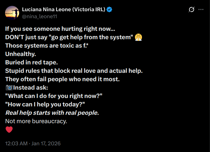Click the quote 'How can I help you today?'
Image resolution: width=210 pixels, height=152 pixels.
45,104
